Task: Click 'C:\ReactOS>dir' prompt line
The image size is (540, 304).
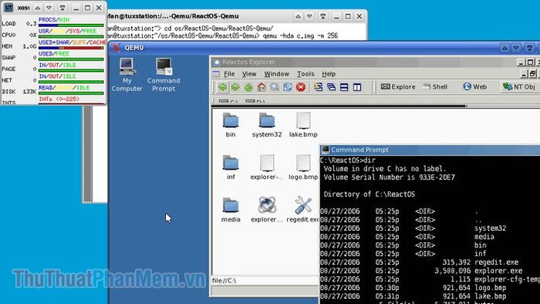Action: click(347, 160)
